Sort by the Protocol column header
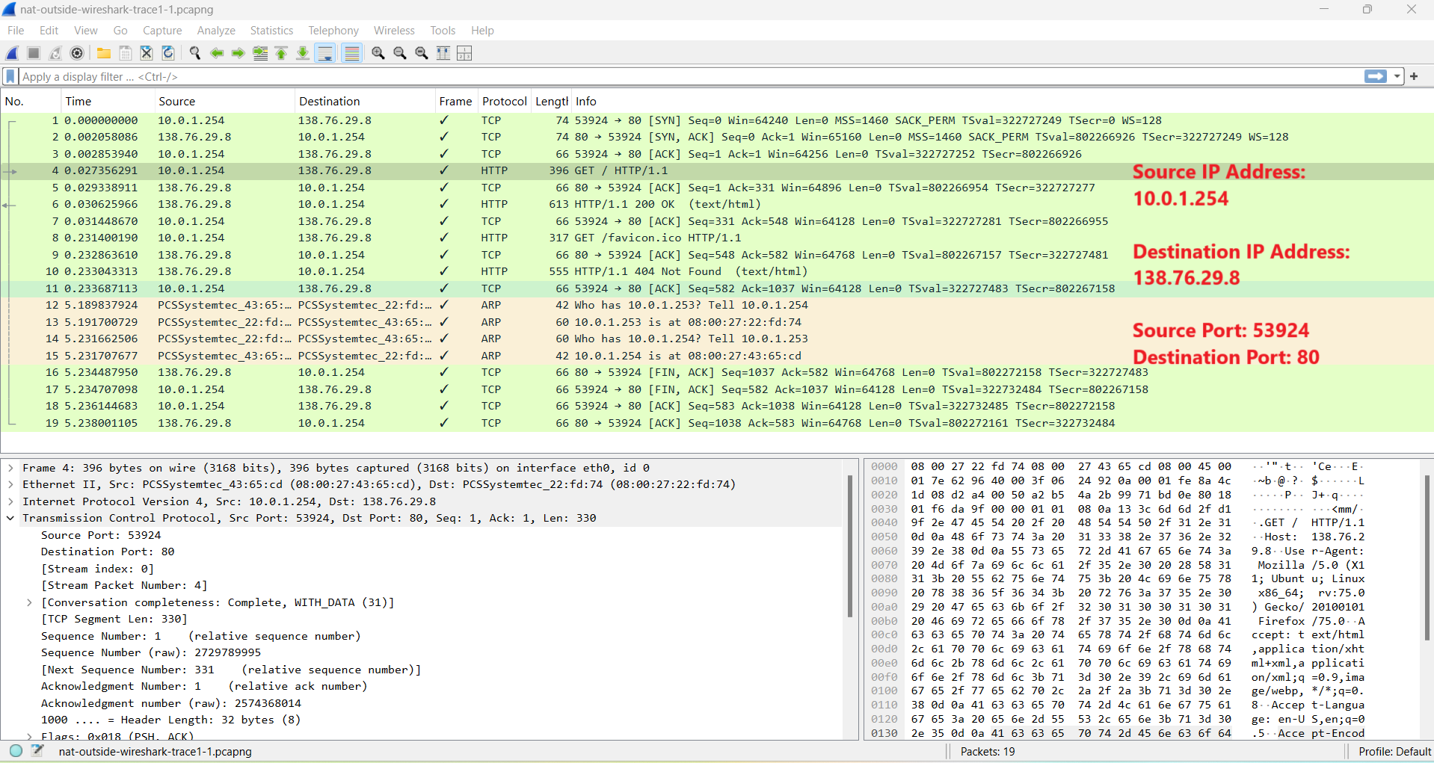Image resolution: width=1434 pixels, height=763 pixels. point(505,101)
